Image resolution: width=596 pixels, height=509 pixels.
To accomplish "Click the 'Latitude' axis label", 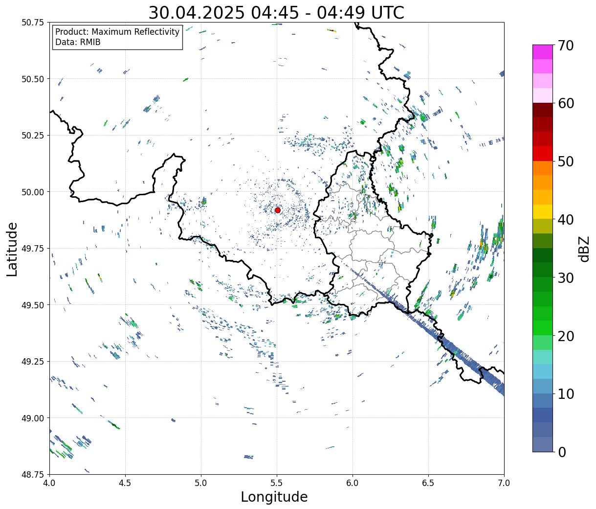I will click(12, 249).
